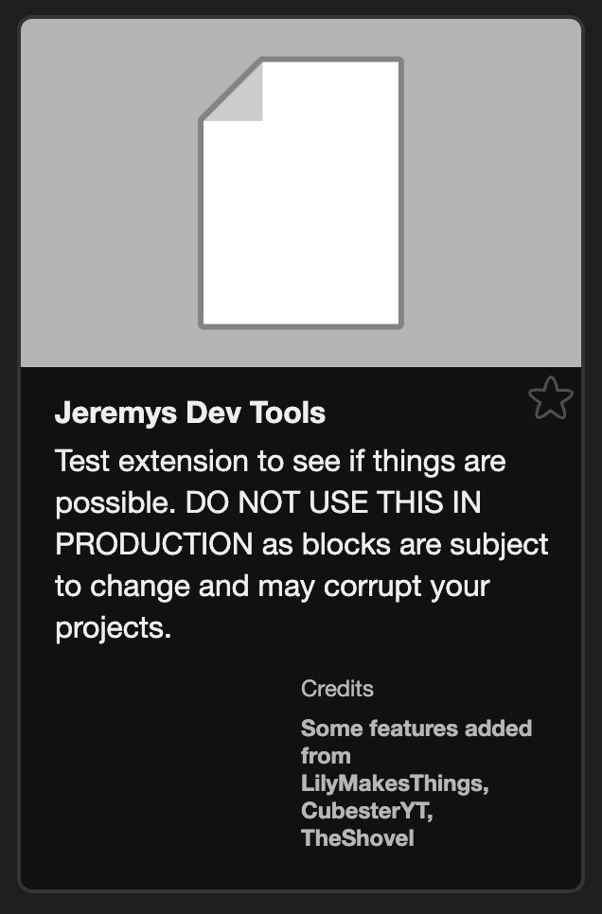Click the folded corner of the page icon
602x914 pixels.
tap(234, 92)
